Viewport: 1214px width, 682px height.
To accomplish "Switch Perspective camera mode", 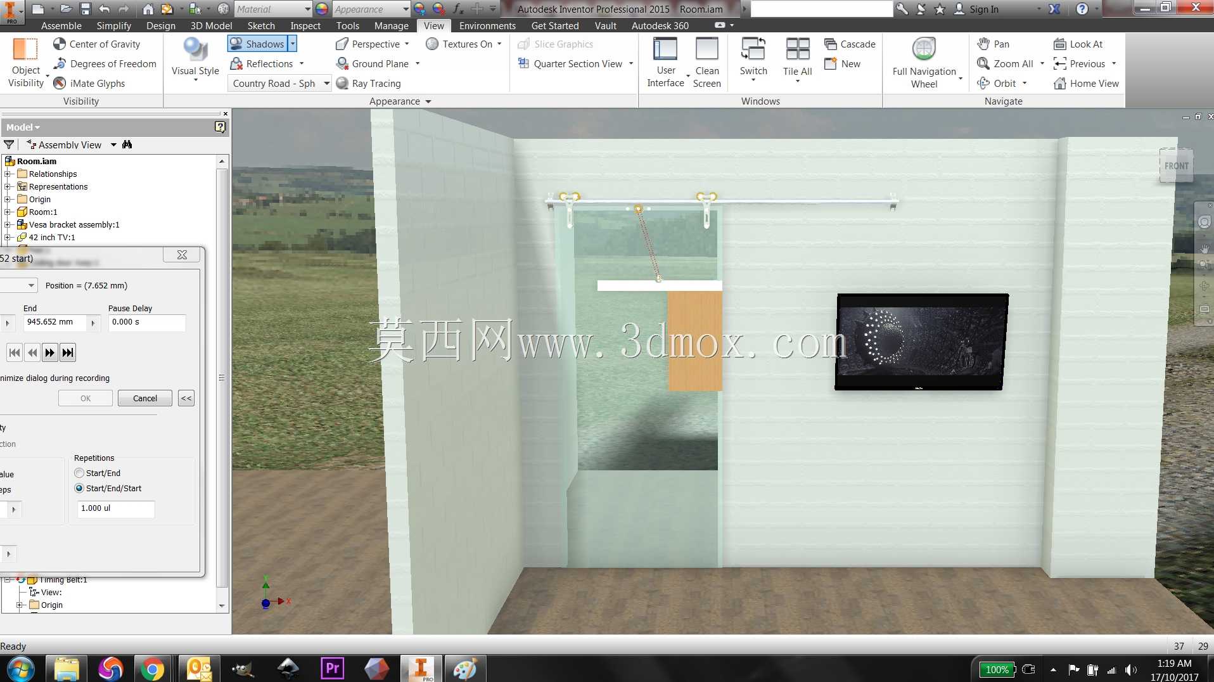I will [x=368, y=44].
